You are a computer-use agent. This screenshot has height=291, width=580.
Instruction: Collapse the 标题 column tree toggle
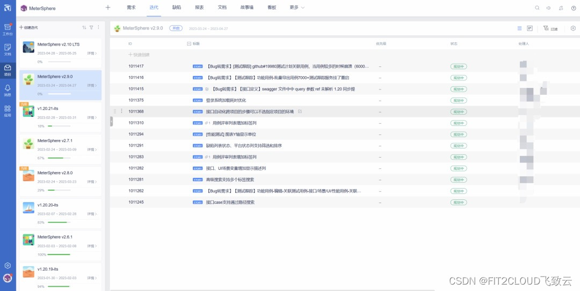point(189,43)
